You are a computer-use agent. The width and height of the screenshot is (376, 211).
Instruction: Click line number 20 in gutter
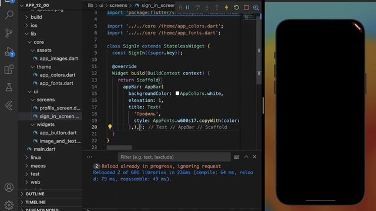pyautogui.click(x=94, y=127)
